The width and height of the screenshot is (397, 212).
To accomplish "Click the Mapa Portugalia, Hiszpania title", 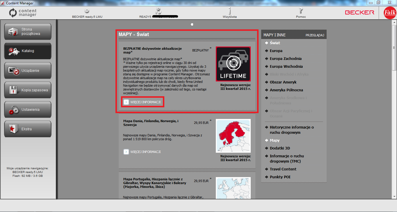I will point(155,183).
